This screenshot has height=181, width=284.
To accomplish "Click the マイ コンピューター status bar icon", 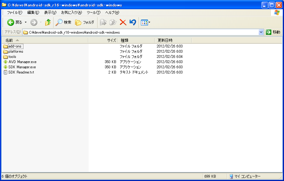I will [x=231, y=176].
